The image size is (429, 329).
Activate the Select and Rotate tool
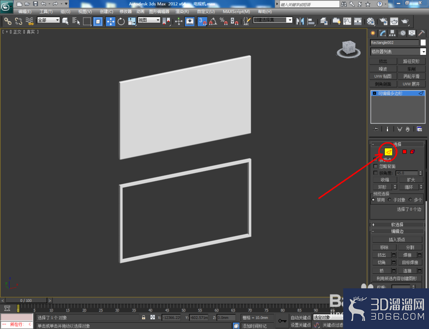[121, 21]
